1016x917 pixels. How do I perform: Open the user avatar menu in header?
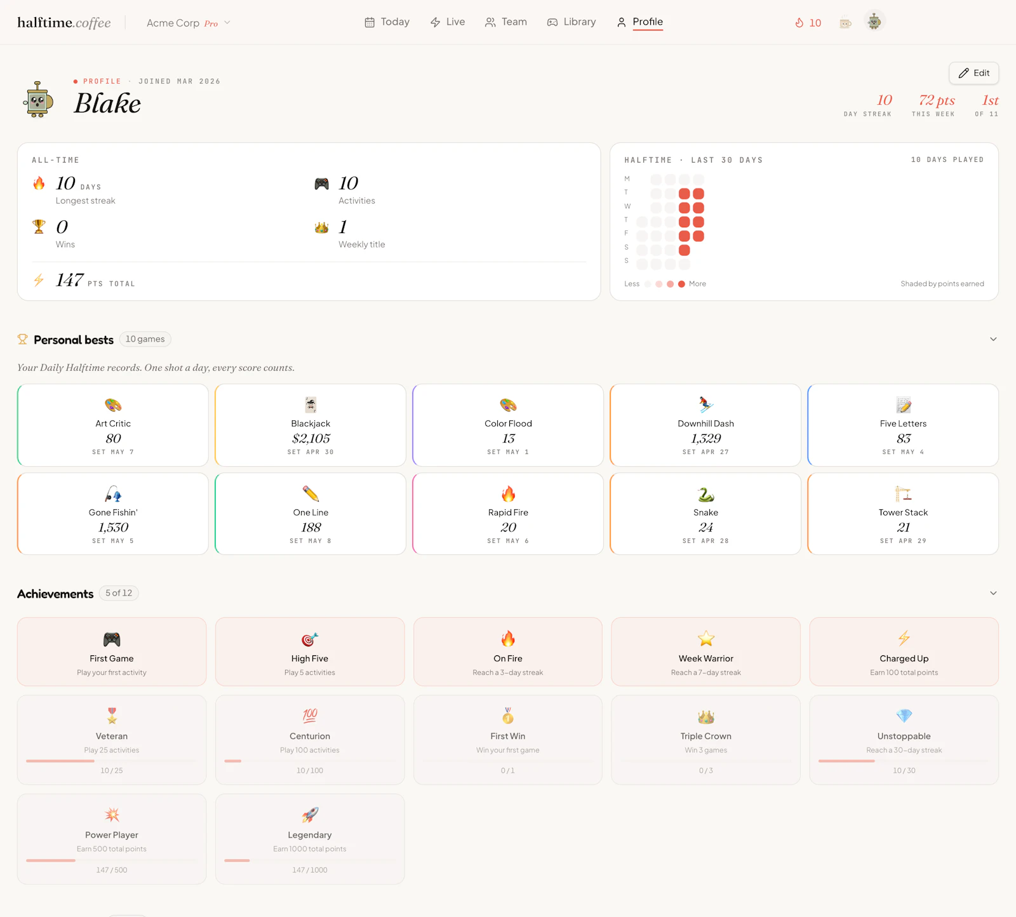coord(874,22)
